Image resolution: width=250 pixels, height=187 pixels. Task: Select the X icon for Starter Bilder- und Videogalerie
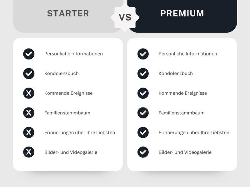tap(29, 152)
